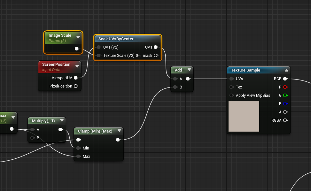
Task: Click the Add node B input pin
Action: 175,87
